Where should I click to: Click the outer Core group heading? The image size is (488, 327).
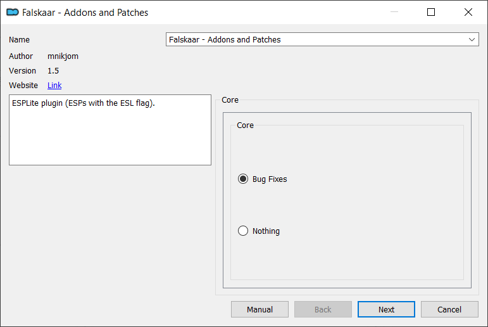[230, 99]
